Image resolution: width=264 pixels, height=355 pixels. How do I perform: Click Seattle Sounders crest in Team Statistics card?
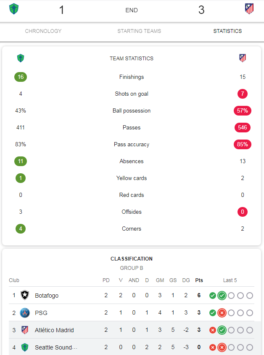pyautogui.click(x=21, y=58)
